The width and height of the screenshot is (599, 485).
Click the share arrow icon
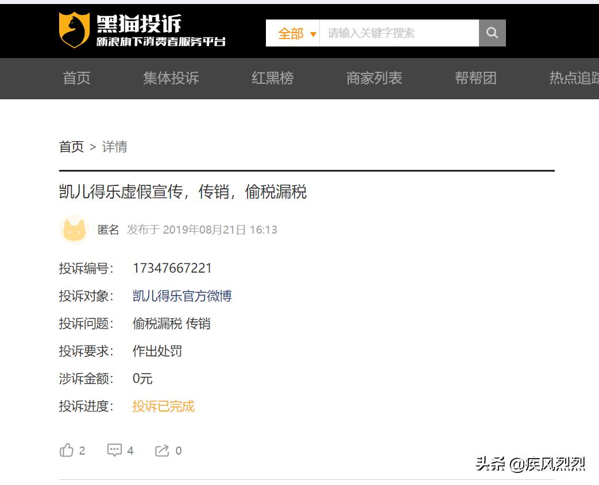(163, 450)
